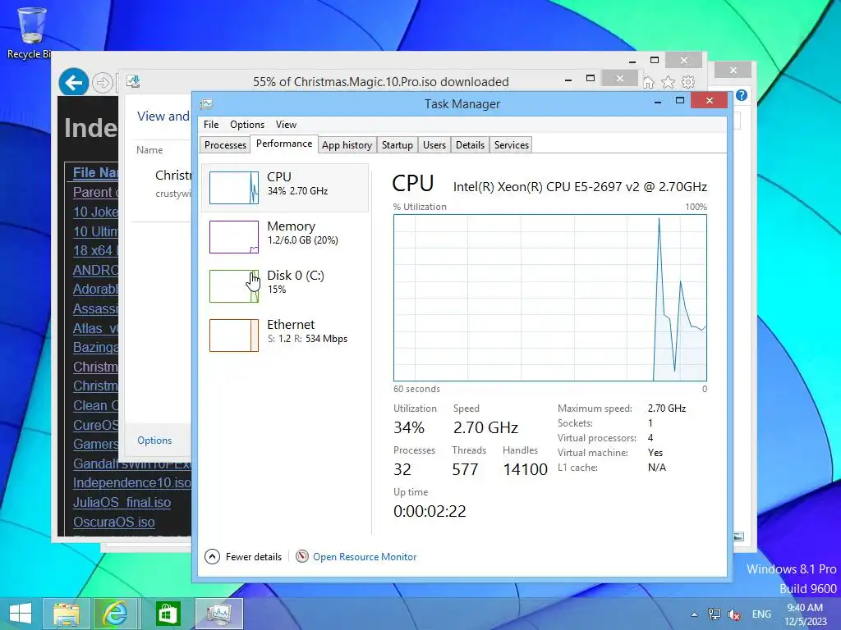
Task: Open the Details tab
Action: coord(470,145)
